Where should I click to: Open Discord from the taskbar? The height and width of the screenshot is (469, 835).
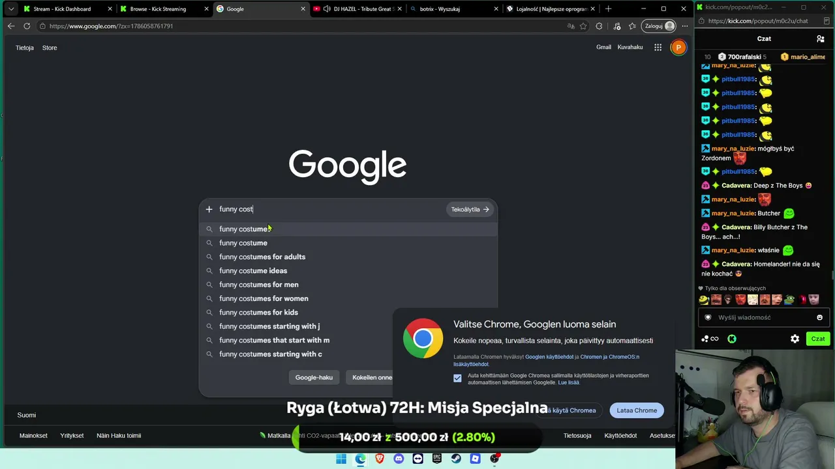(x=399, y=459)
